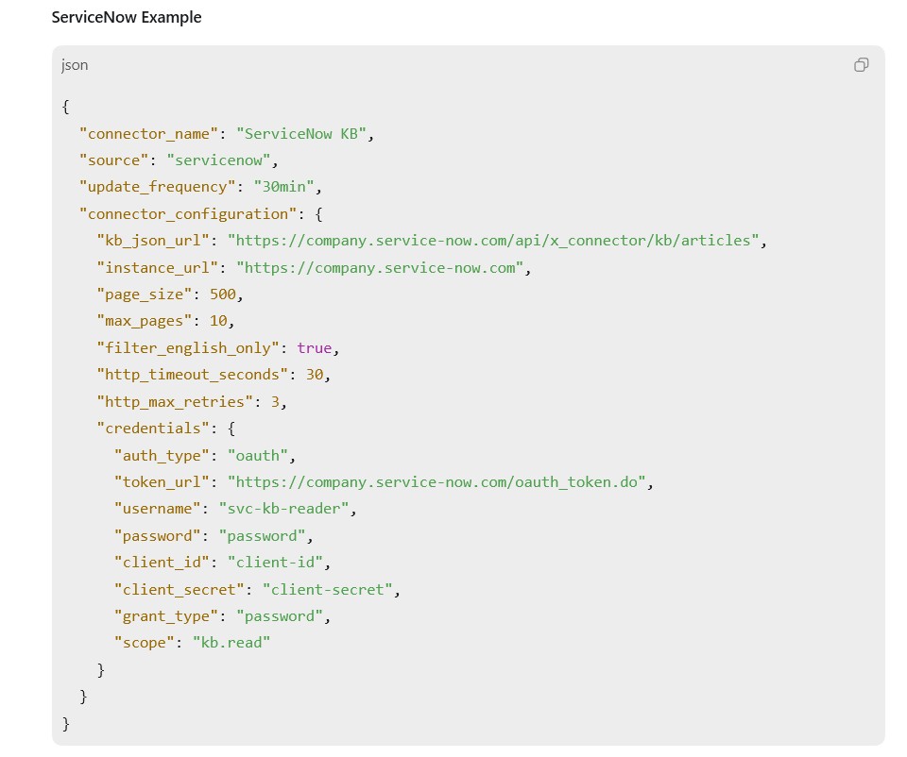Click the kb_json_url articles URL
The height and width of the screenshot is (757, 907).
pos(493,241)
